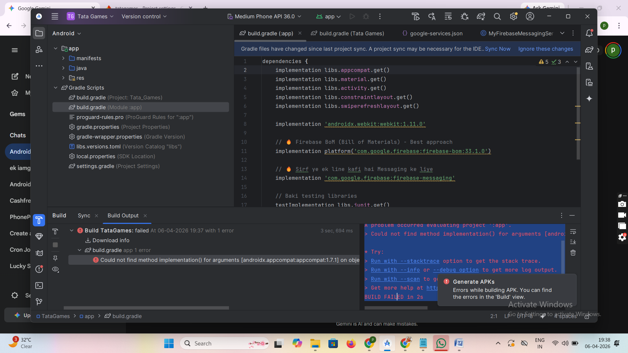
Task: Open the Build tool window hammer icon
Action: [39, 220]
